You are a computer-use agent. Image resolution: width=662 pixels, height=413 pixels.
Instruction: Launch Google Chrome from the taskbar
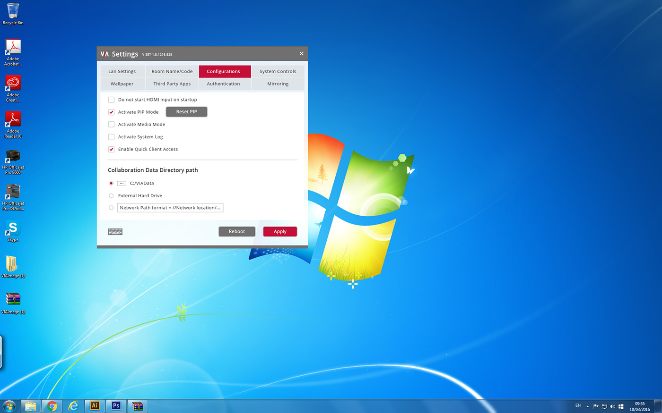pyautogui.click(x=52, y=406)
